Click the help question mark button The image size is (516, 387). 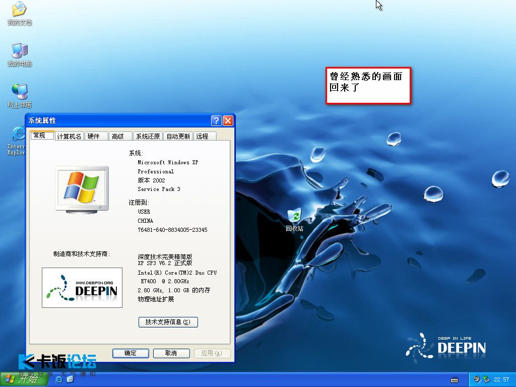tap(216, 121)
